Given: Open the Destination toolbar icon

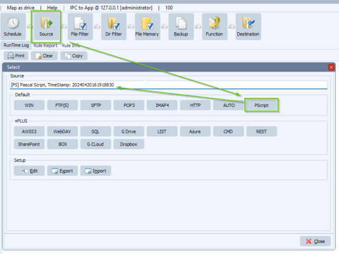Looking at the screenshot, I should click(248, 26).
